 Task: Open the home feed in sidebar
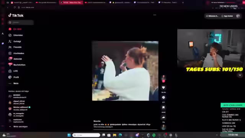point(15,29)
